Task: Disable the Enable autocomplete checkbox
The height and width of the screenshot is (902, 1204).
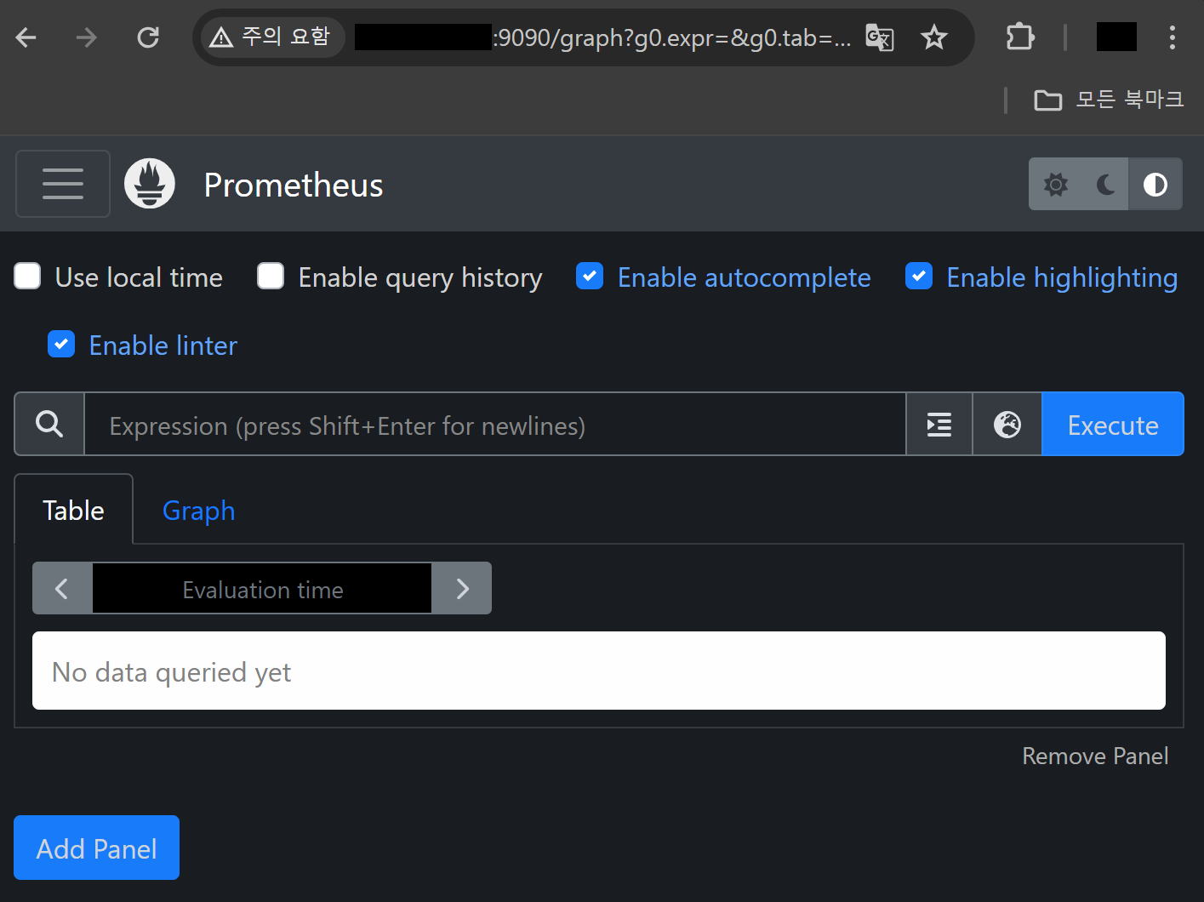Action: 590,277
